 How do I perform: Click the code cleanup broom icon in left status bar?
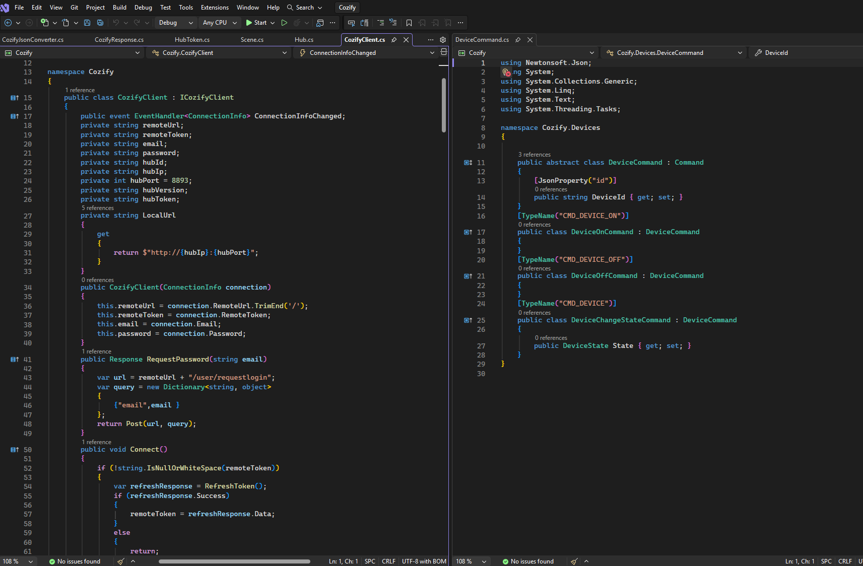pyautogui.click(x=121, y=561)
